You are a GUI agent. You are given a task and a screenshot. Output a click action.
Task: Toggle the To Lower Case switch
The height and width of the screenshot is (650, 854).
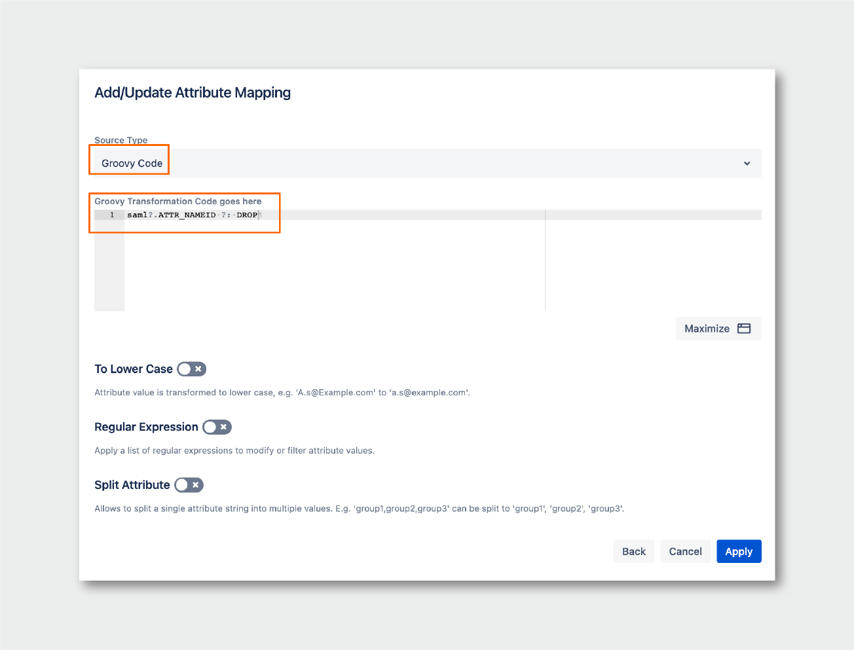point(192,369)
